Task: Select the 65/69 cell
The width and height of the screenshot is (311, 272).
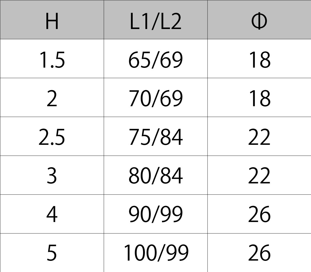Action: (x=155, y=60)
